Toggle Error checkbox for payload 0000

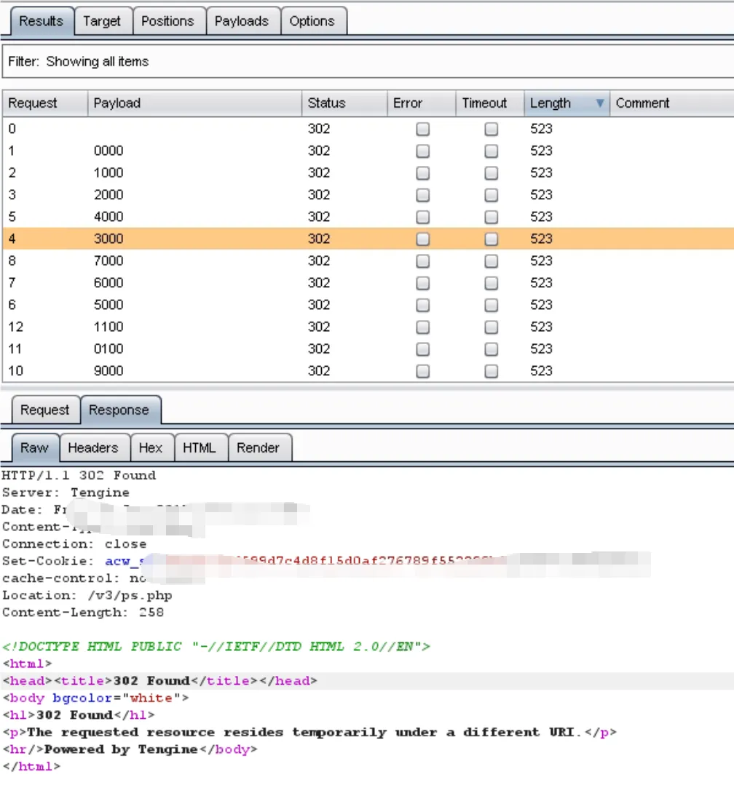click(x=422, y=151)
